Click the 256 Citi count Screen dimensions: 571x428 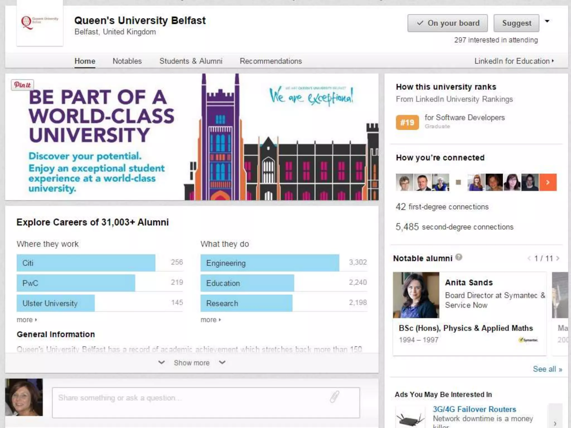pos(177,262)
